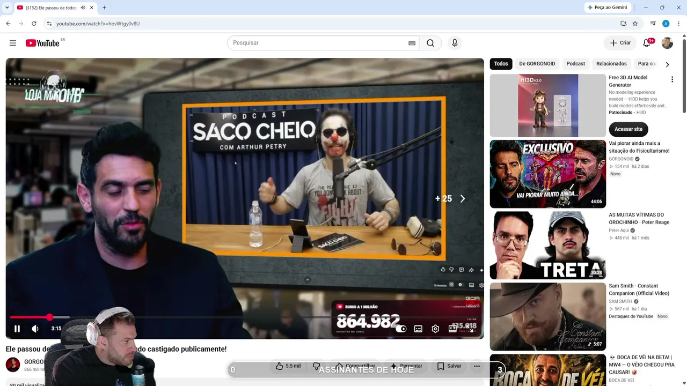This screenshot has height=386, width=687.
Task: Open the Chrome three-dot menu
Action: coord(678,24)
